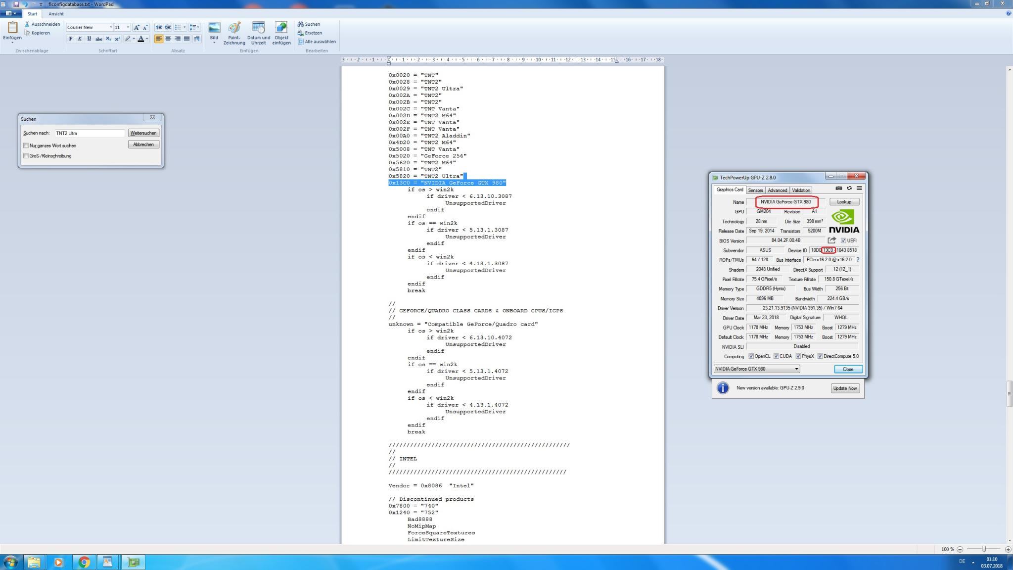Toggle the UEFI checkbox in GPU-Z
The image size is (1013, 570).
[x=843, y=241]
